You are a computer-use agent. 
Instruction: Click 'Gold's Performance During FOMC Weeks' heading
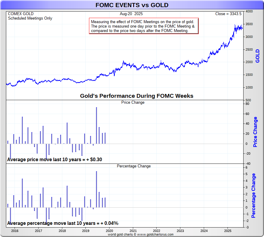click(x=136, y=96)
